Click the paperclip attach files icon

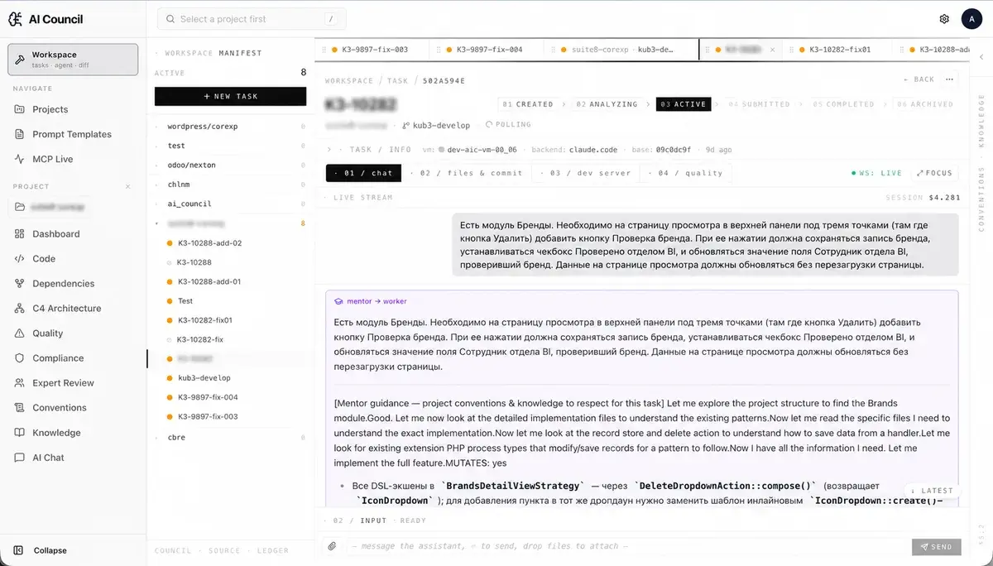click(x=332, y=546)
